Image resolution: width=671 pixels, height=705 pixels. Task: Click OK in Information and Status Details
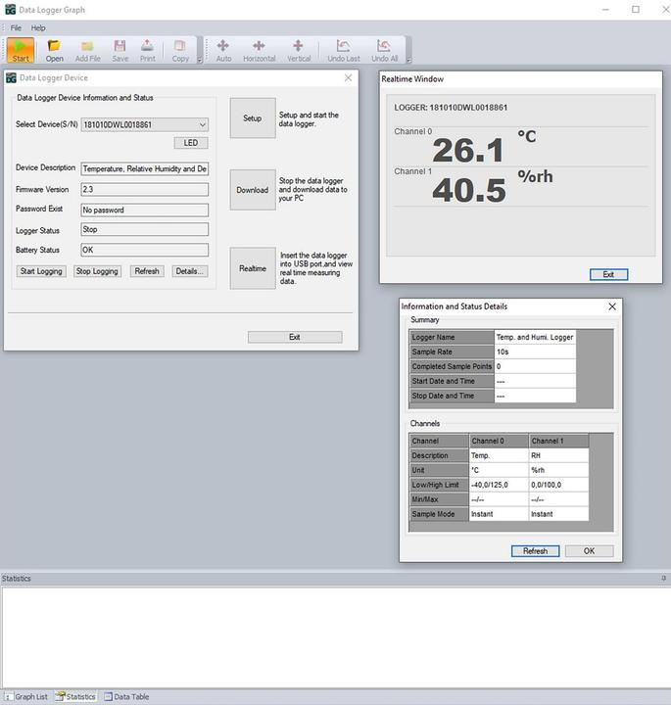(589, 550)
